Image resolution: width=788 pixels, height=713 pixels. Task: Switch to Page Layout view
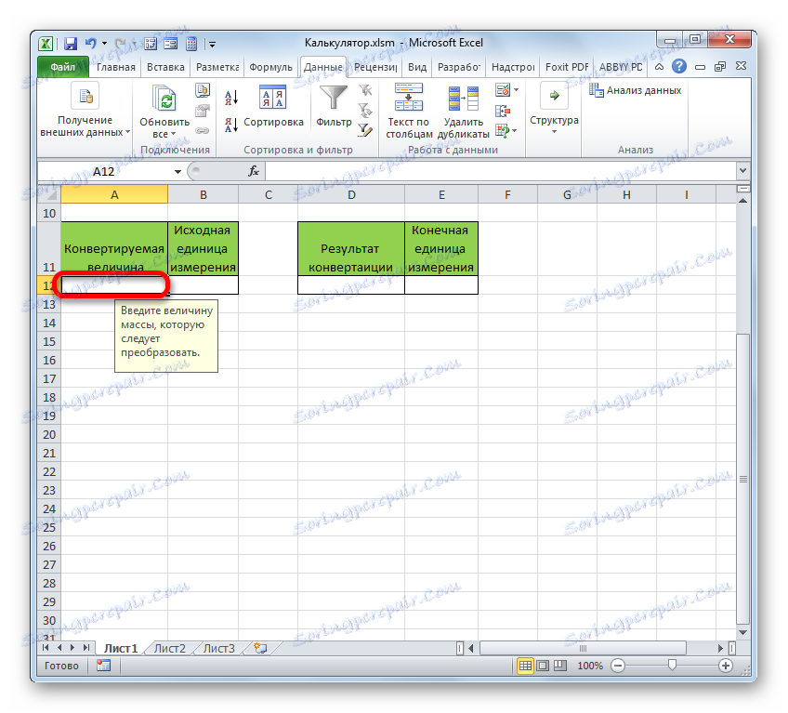(543, 666)
